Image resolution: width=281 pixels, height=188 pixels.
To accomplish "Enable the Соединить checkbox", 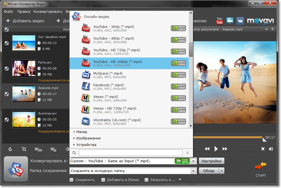I will pyautogui.click(x=72, y=180).
